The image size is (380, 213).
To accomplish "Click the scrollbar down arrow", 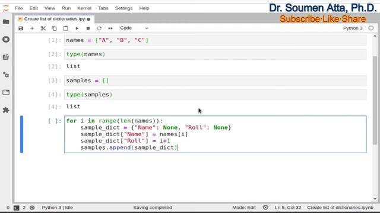I will click(x=375, y=199).
